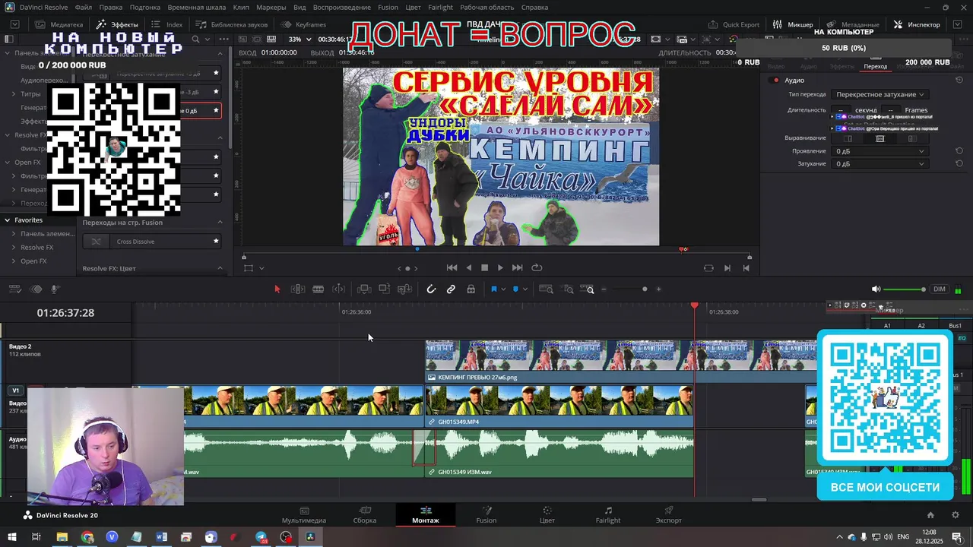Viewport: 973px width, 547px height.
Task: Collapse the Переходы на стр. Fusion group
Action: 220,223
